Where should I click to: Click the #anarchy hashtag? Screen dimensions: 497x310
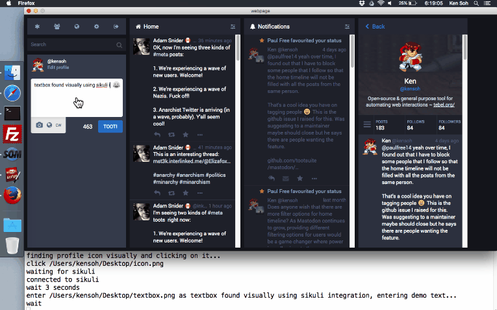(164, 175)
